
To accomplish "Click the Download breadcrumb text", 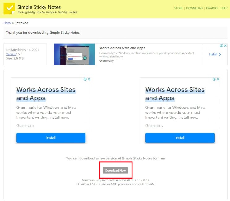I will pyautogui.click(x=21, y=23).
